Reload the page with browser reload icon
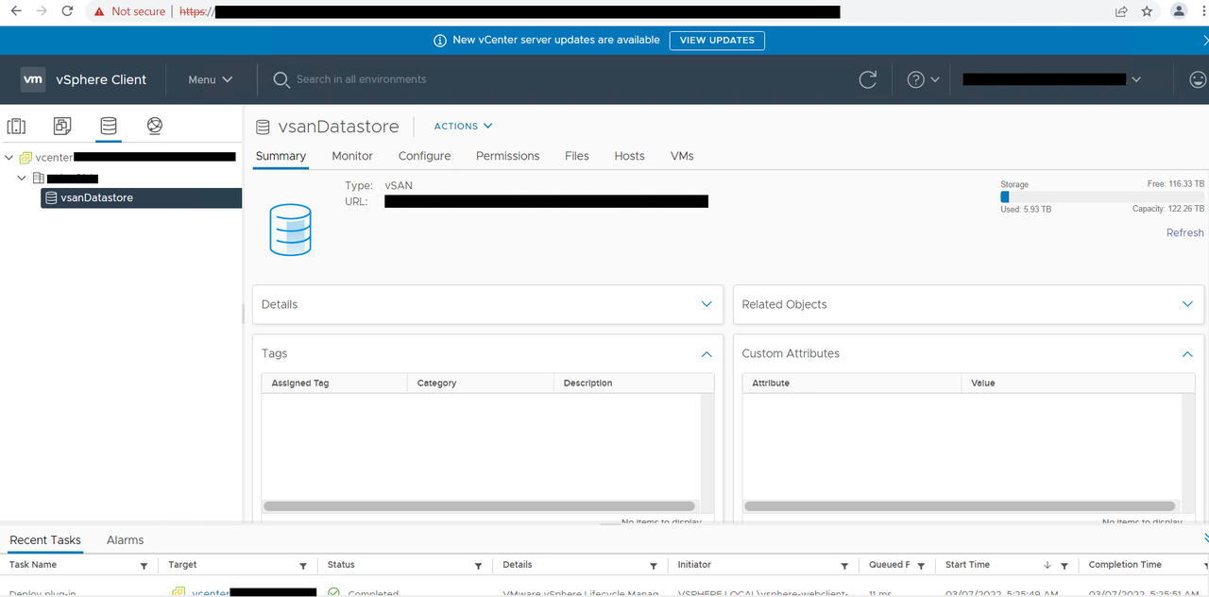The width and height of the screenshot is (1209, 597). 67,11
